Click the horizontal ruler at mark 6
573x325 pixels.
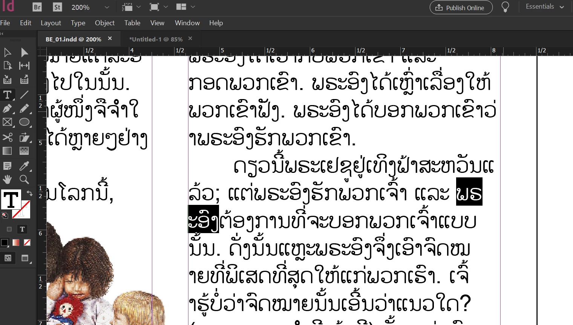(313, 50)
